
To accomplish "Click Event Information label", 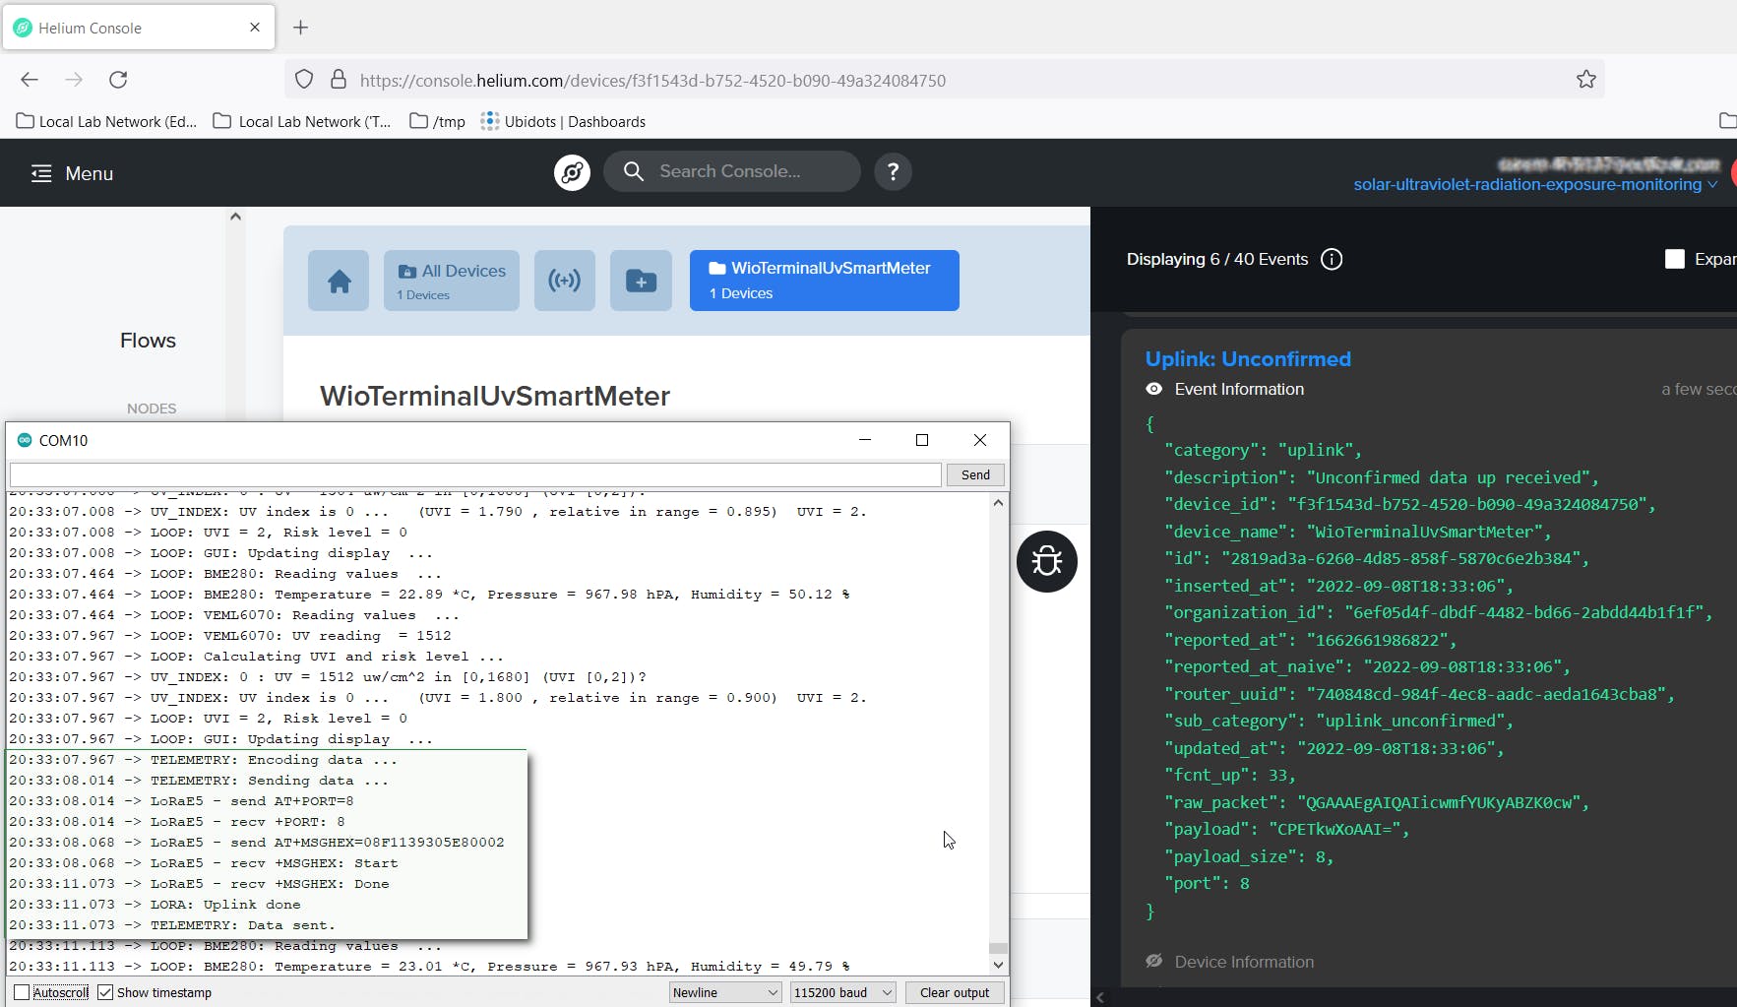I will [x=1239, y=389].
